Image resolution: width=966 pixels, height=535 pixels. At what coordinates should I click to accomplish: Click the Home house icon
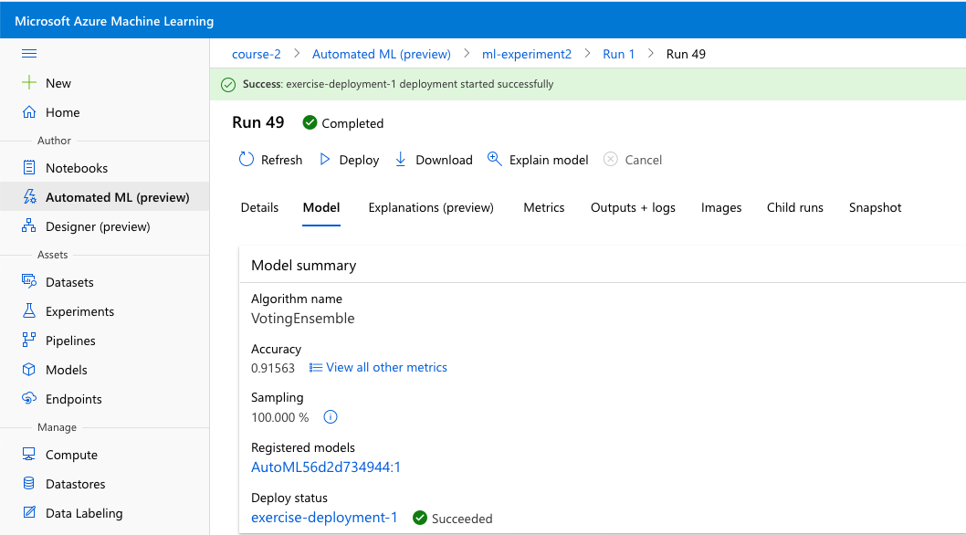point(29,112)
